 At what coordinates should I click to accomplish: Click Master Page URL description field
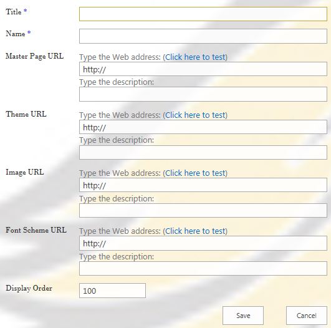point(203,94)
